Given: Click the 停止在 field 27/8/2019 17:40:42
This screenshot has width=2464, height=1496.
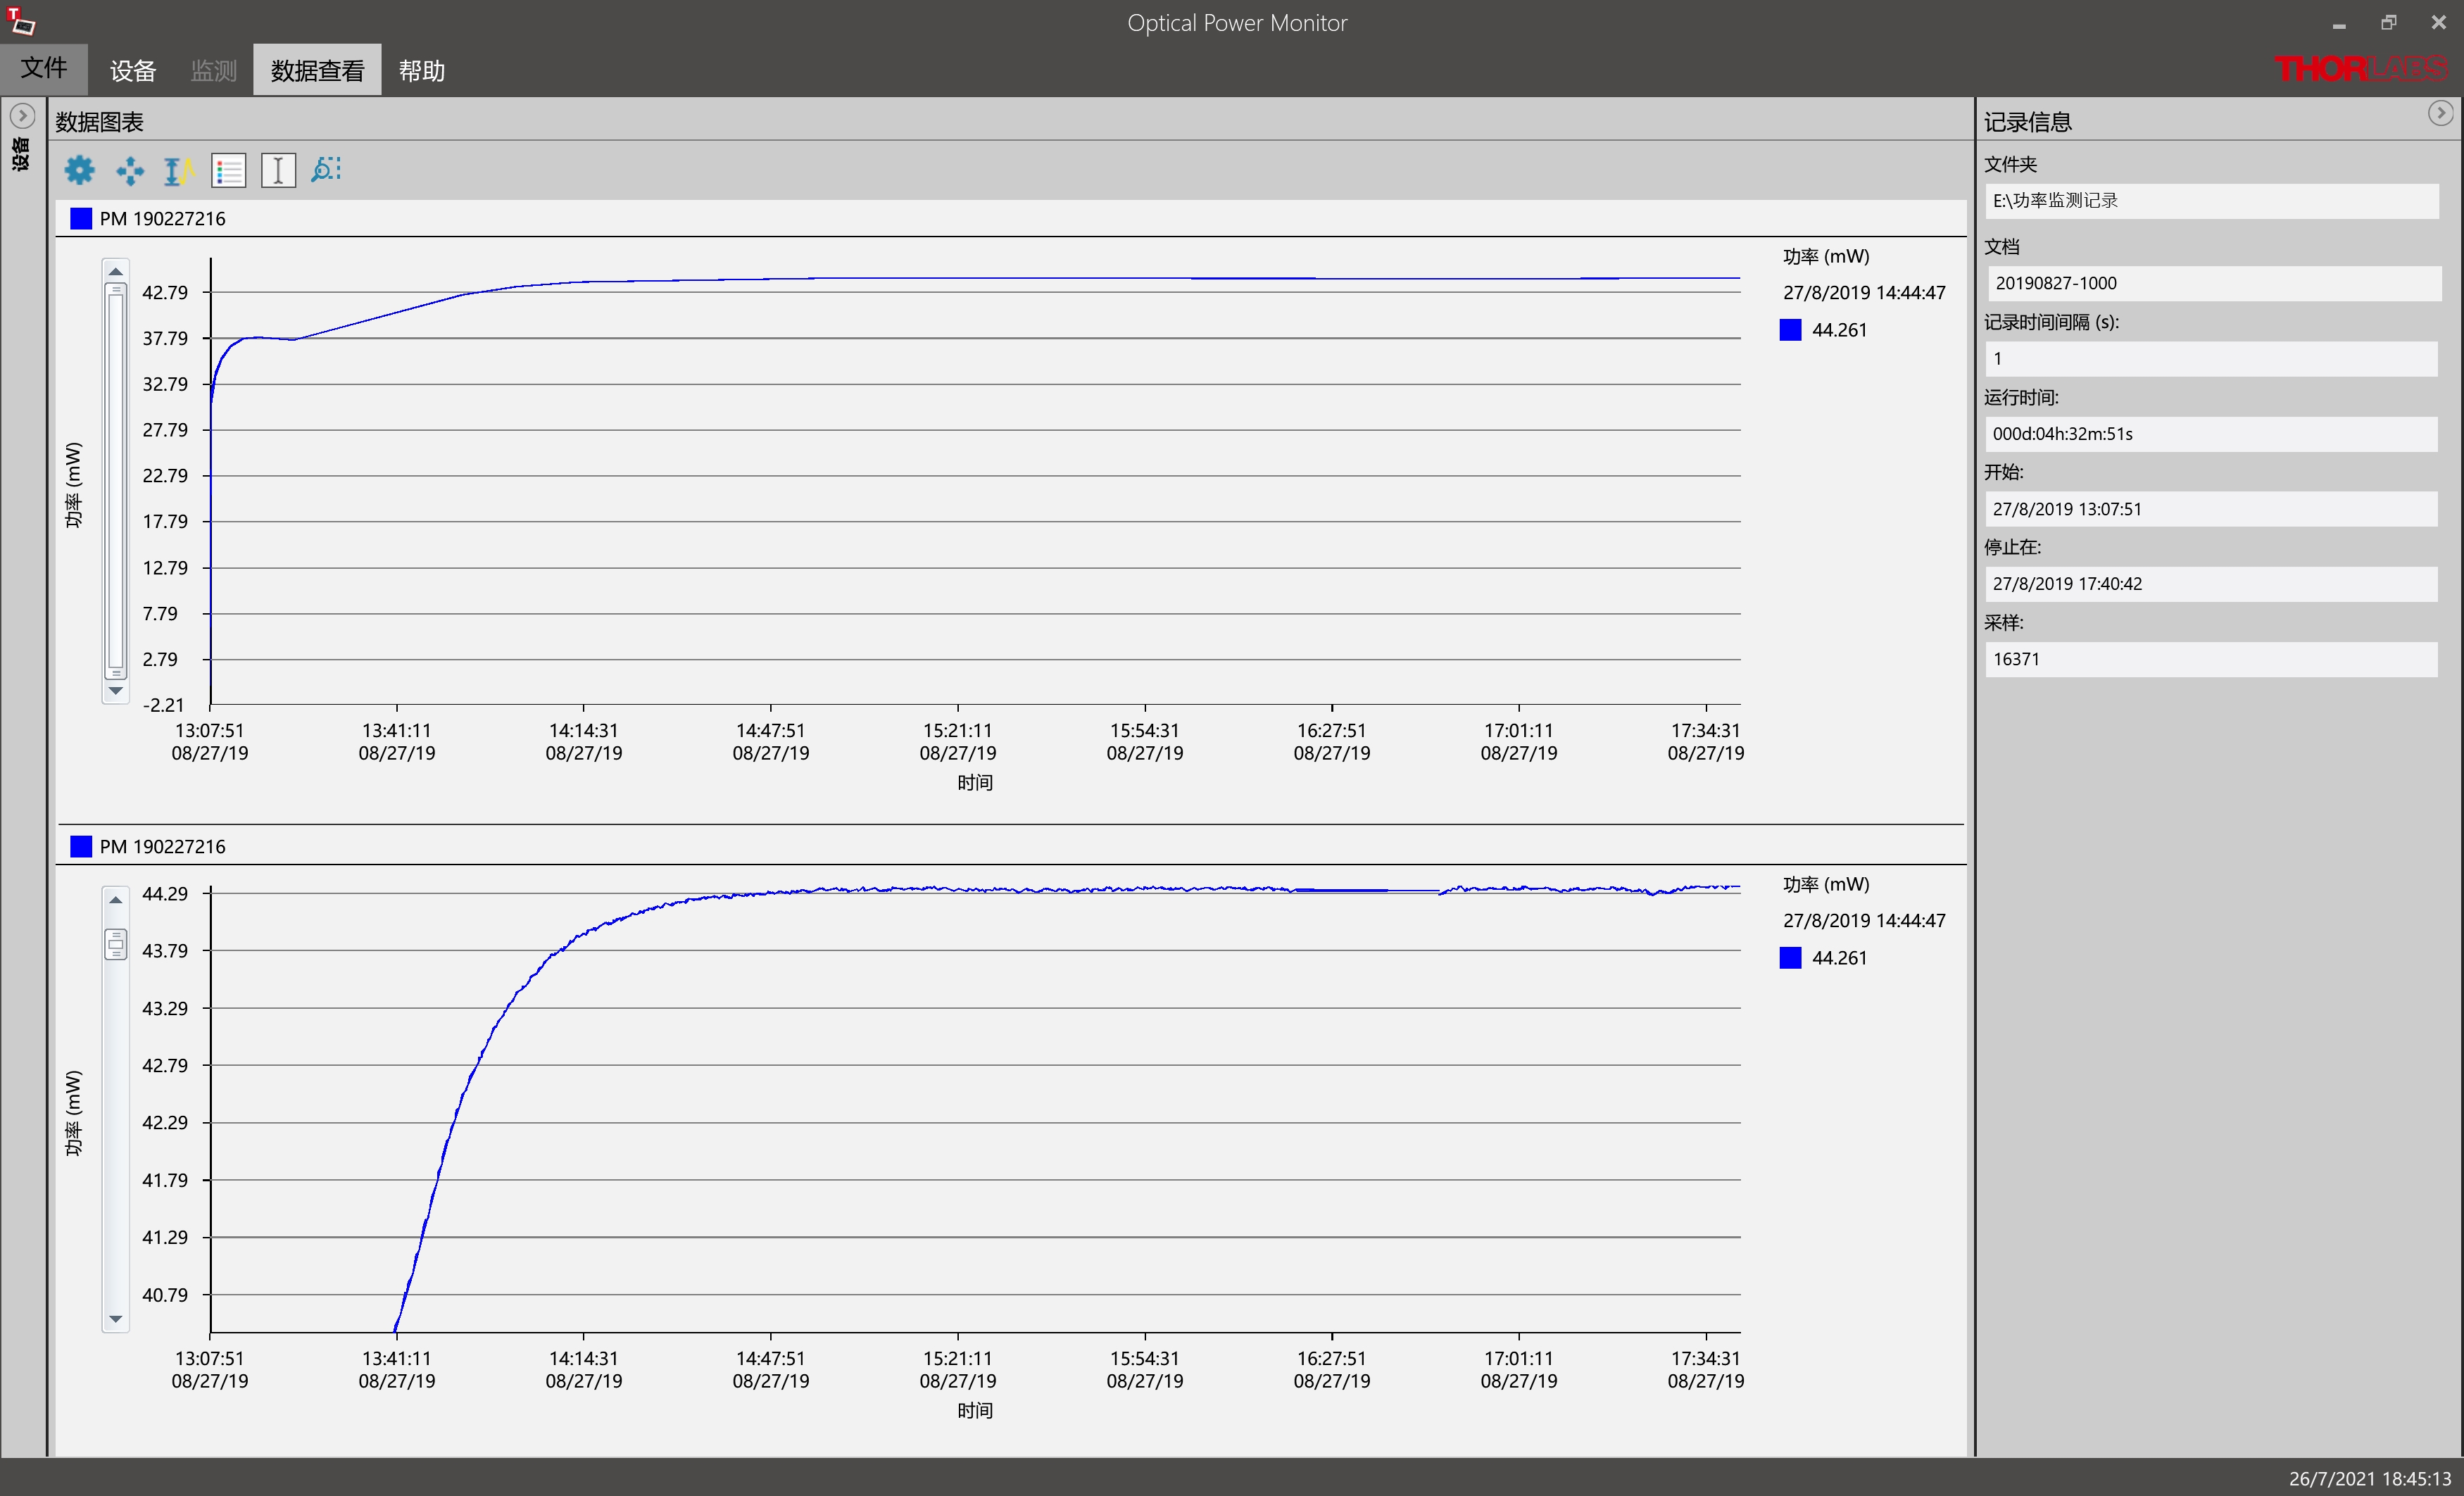Looking at the screenshot, I should click(x=2211, y=584).
